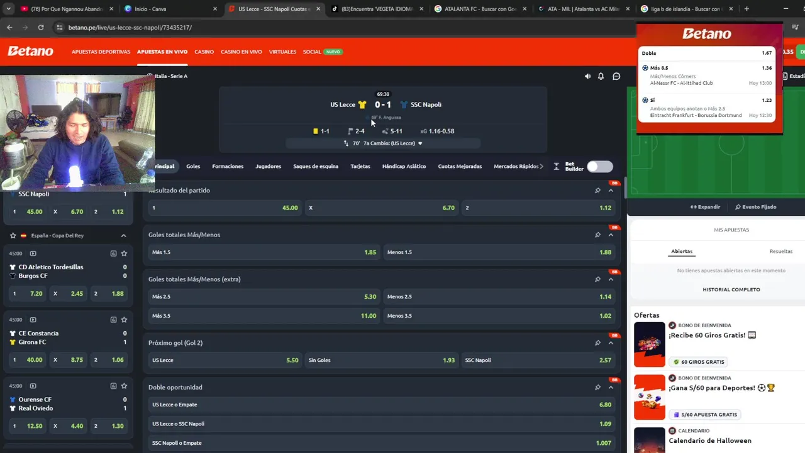This screenshot has height=453, width=805.
Task: Favorite the Ourense CF vs Real Oviedo match
Action: 124,386
